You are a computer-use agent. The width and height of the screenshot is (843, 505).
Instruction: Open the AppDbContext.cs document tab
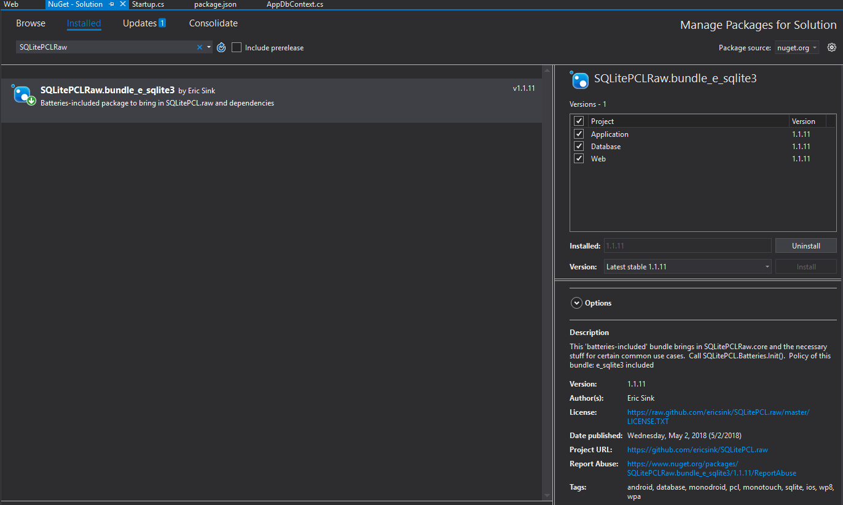point(295,4)
